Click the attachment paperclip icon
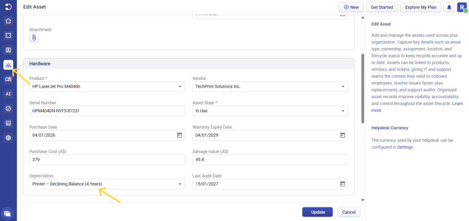The image size is (469, 221). tap(34, 37)
